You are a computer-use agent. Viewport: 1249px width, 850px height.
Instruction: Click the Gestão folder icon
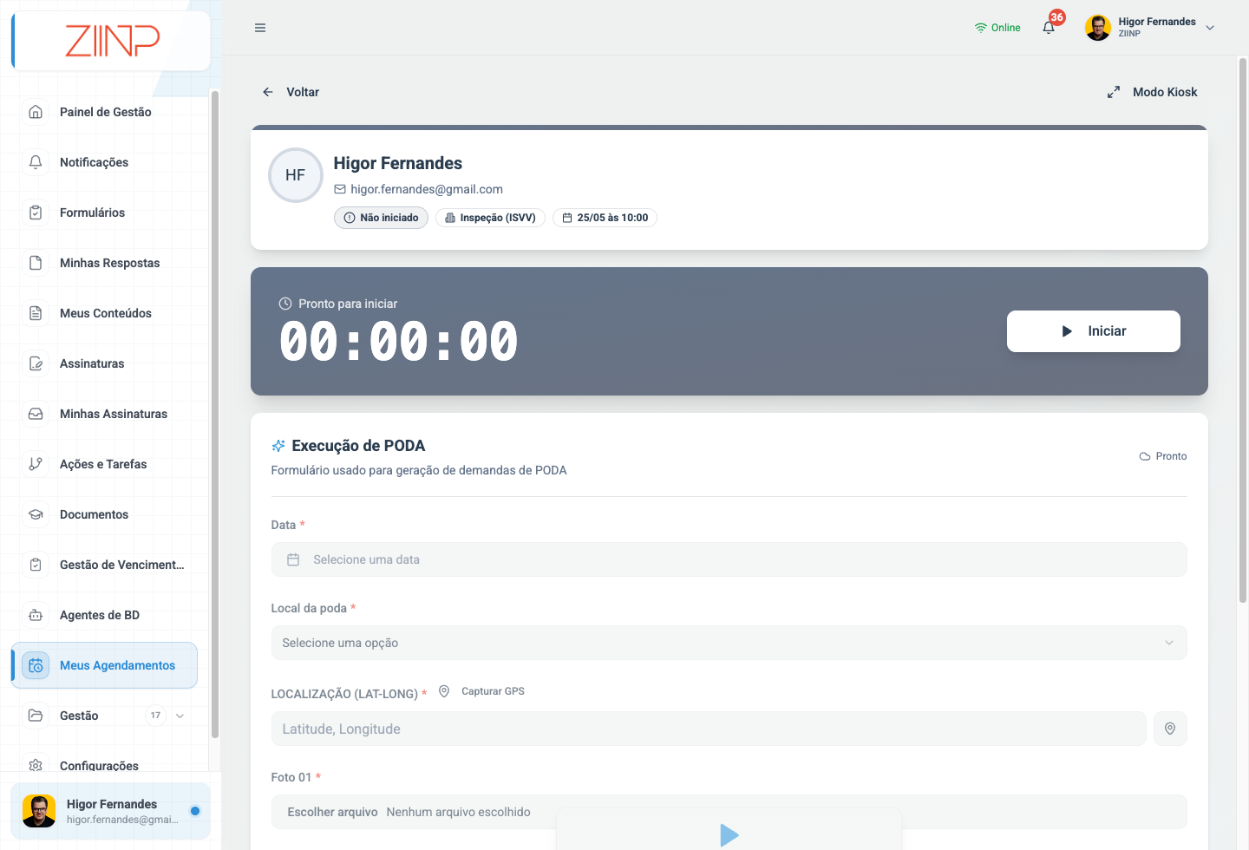36,716
